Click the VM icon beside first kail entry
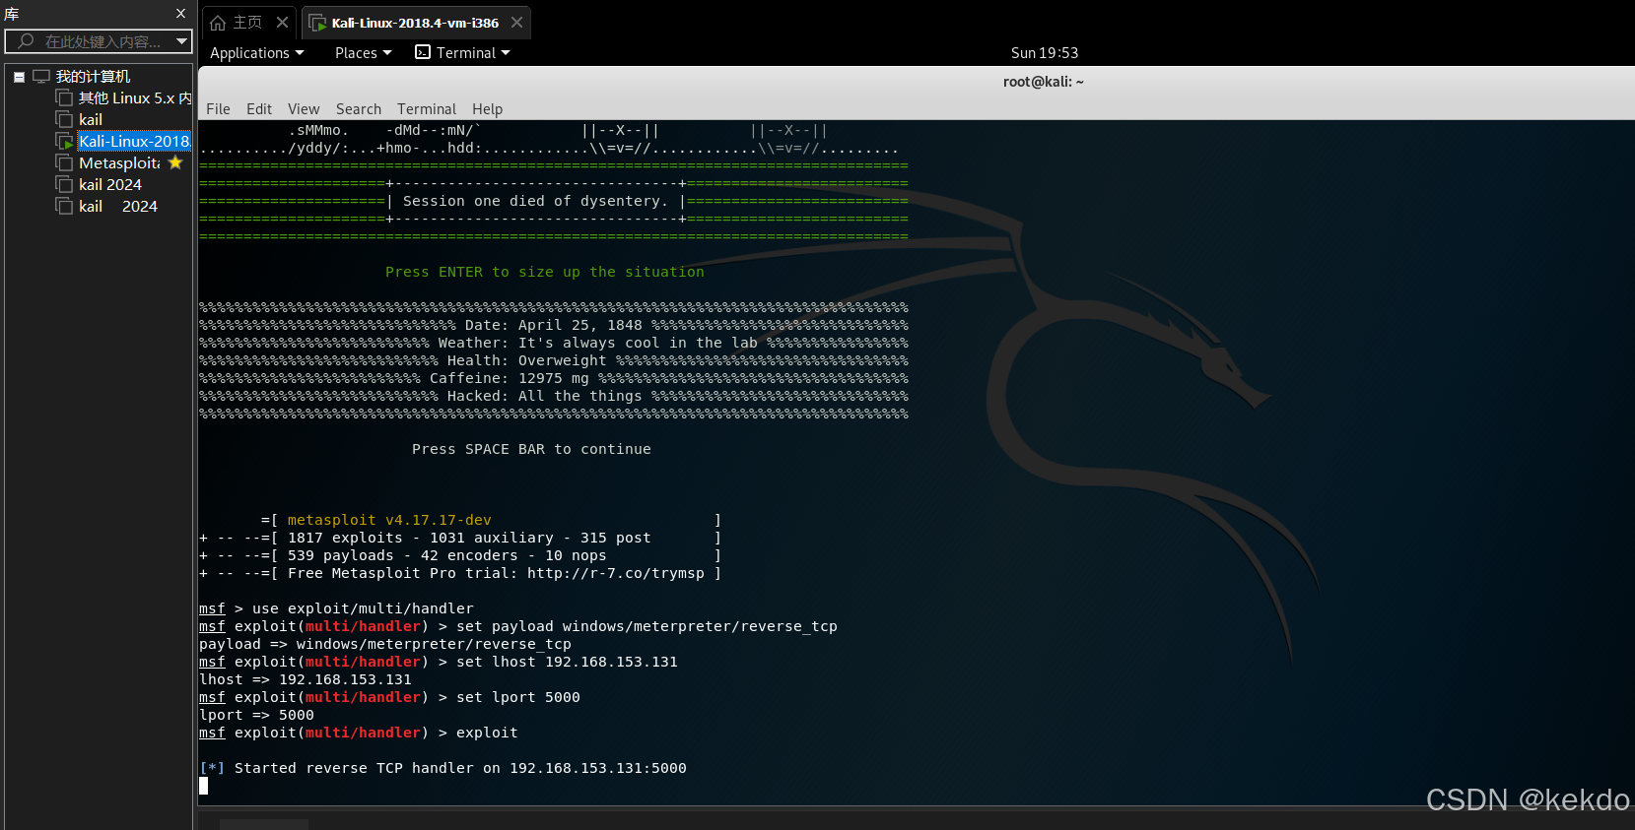1635x830 pixels. [64, 120]
